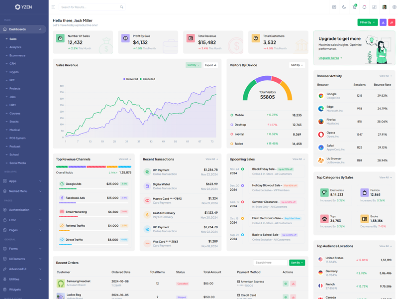Toggle dark mode with the moon icon
Viewport: 398px width, 299px height.
click(x=344, y=7)
